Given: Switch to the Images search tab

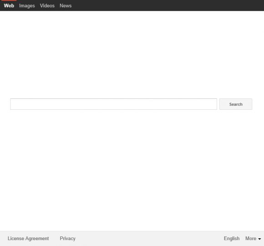Looking at the screenshot, I should [27, 6].
